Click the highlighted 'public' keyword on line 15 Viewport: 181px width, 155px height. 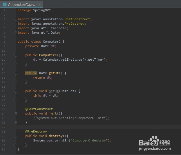click(31, 73)
